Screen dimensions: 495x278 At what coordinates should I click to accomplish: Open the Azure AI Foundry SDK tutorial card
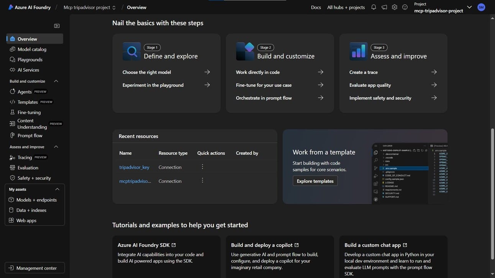coord(166,257)
